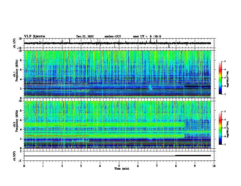
Task: Click the ch.1 PSD color scale bar
Action: (x=220, y=78)
